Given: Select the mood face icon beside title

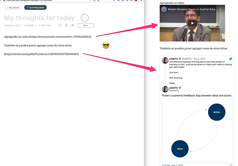Looking at the screenshot, I should [x=85, y=18].
